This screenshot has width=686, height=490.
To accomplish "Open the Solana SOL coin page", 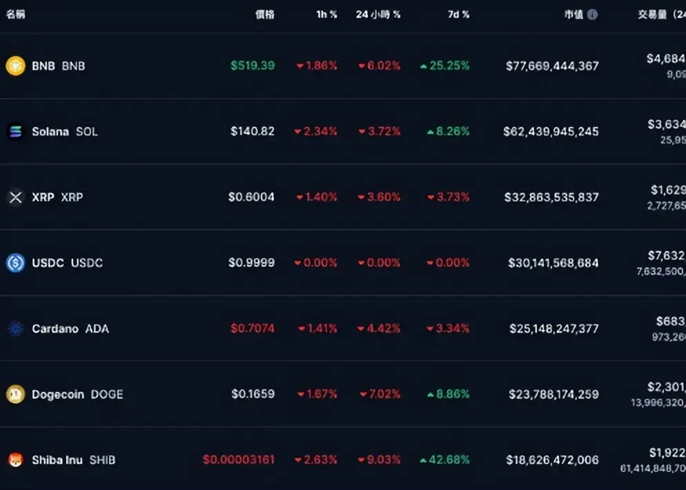I will (x=64, y=131).
